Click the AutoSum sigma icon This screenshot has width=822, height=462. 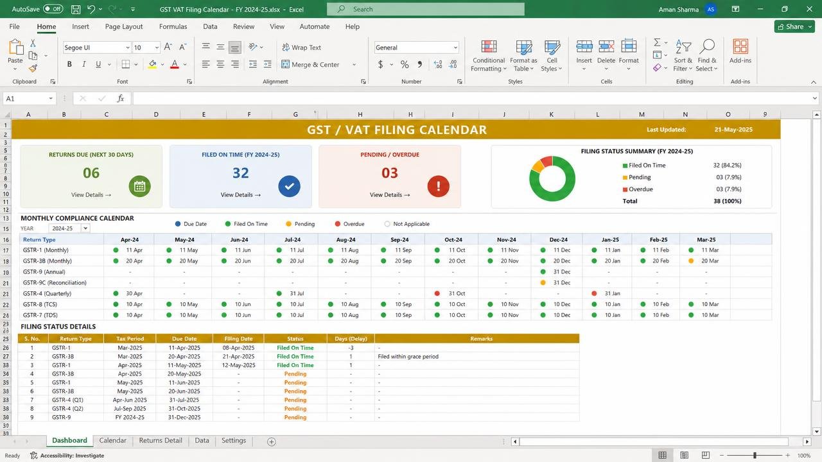click(x=657, y=42)
